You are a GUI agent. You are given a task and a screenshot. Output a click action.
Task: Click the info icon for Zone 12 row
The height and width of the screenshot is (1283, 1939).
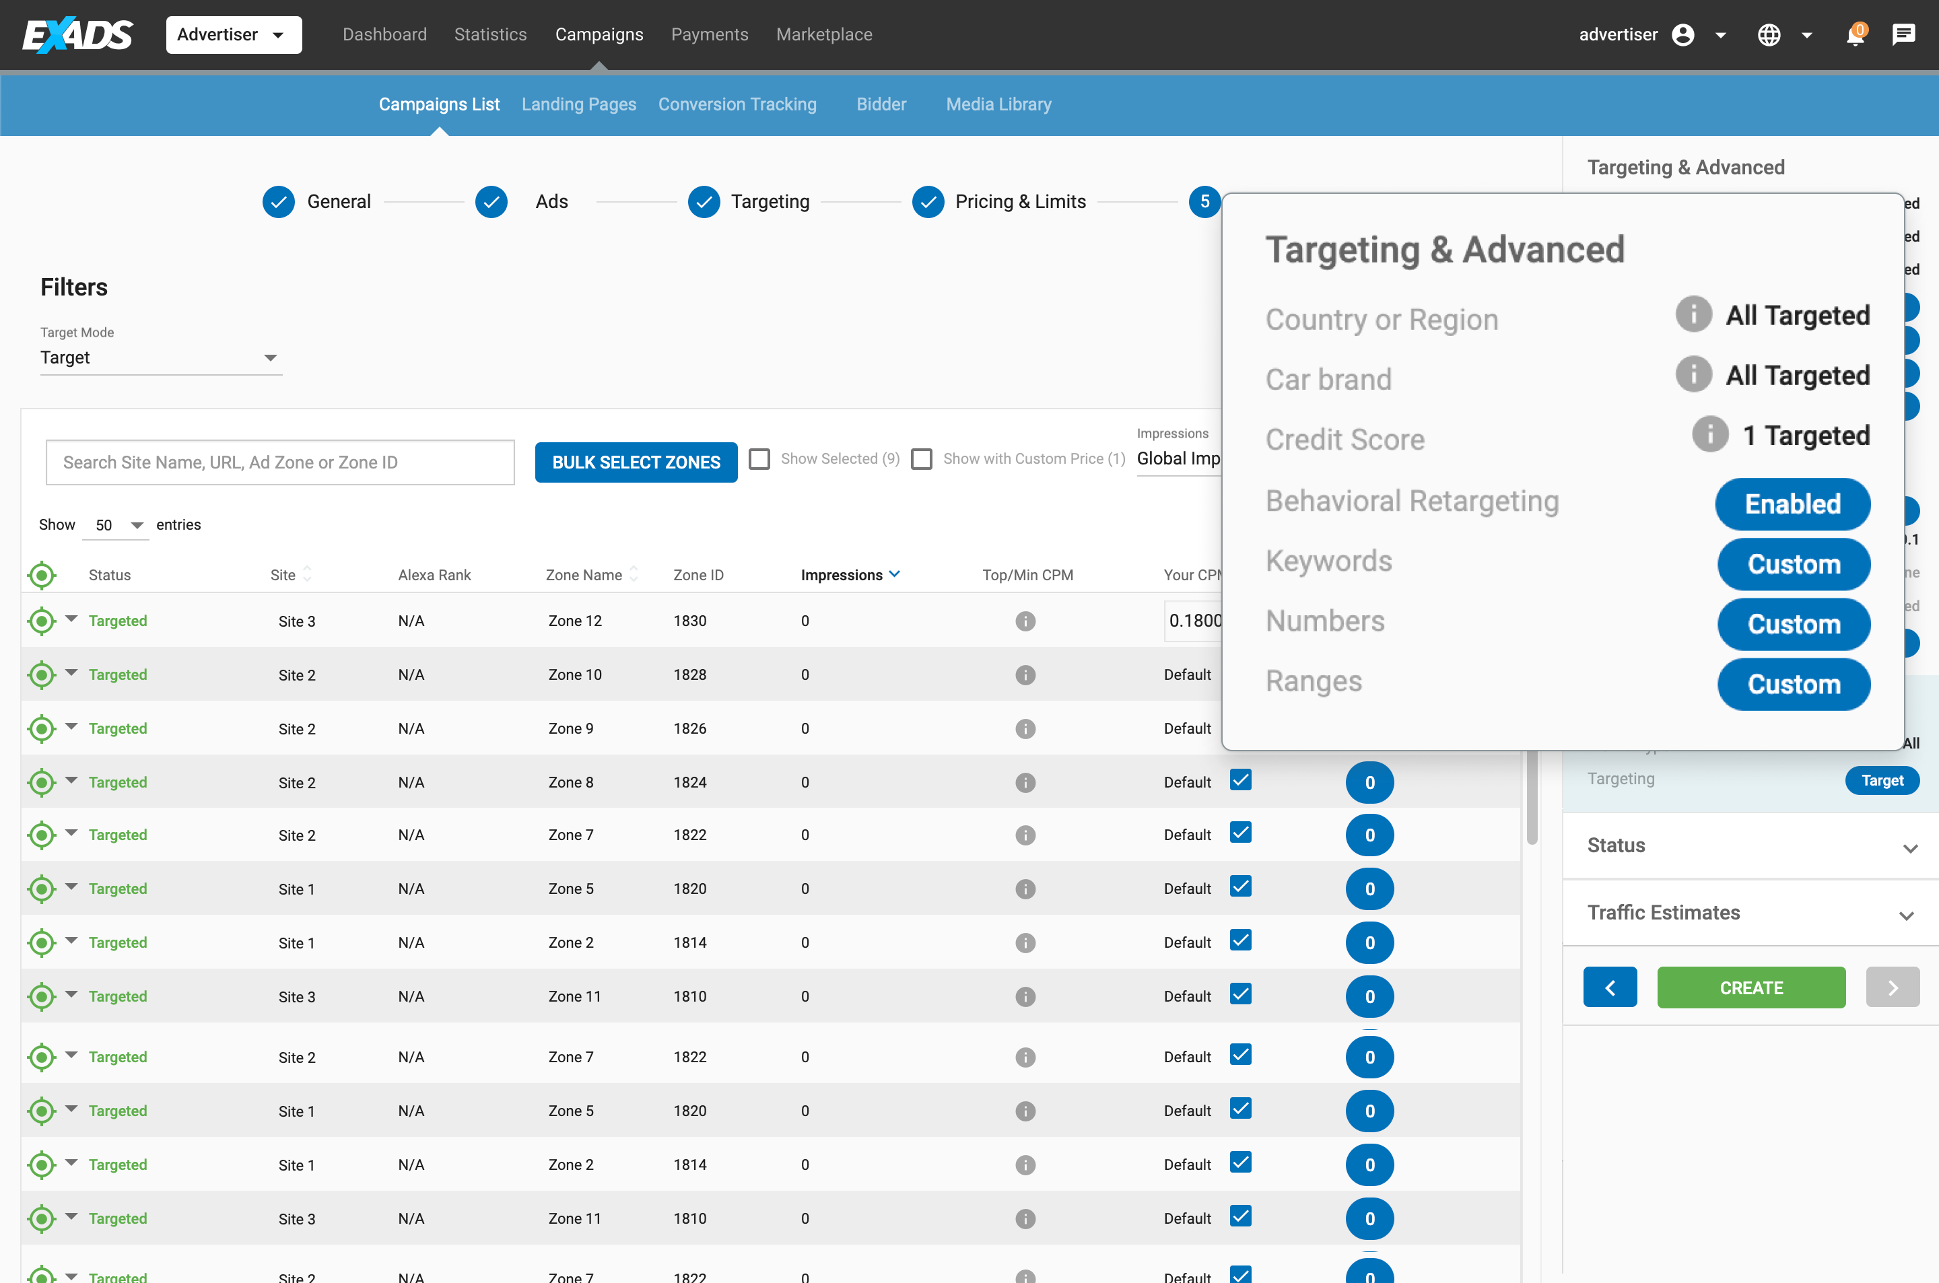[x=1024, y=620]
